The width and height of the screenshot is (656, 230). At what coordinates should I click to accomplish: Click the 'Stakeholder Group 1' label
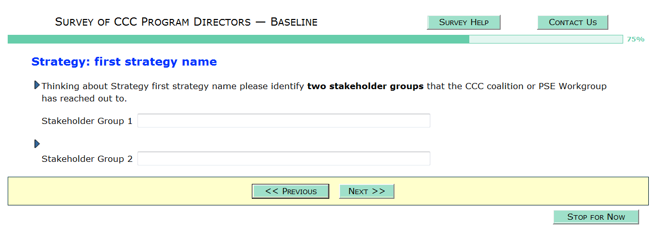87,121
